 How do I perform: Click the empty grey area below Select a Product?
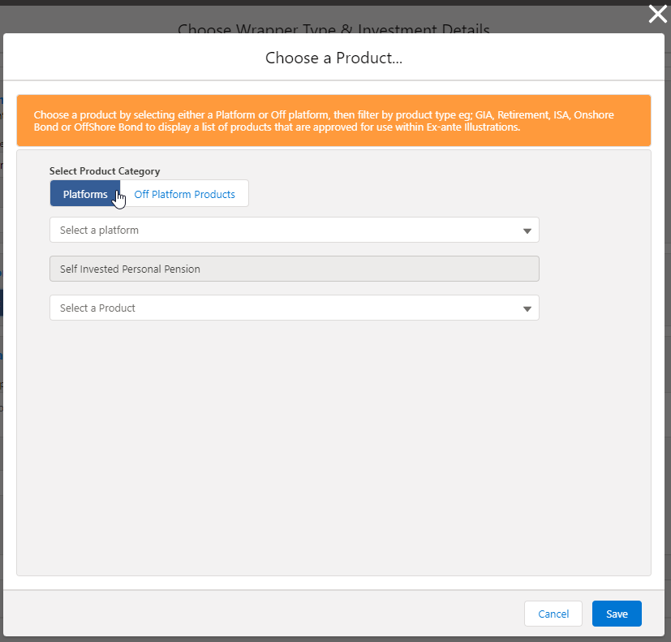(x=333, y=446)
